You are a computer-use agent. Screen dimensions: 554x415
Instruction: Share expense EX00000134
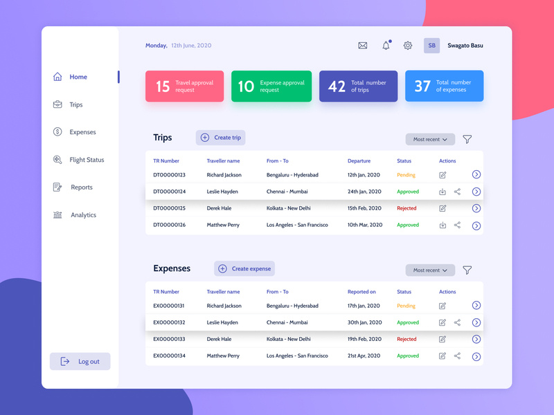point(457,356)
